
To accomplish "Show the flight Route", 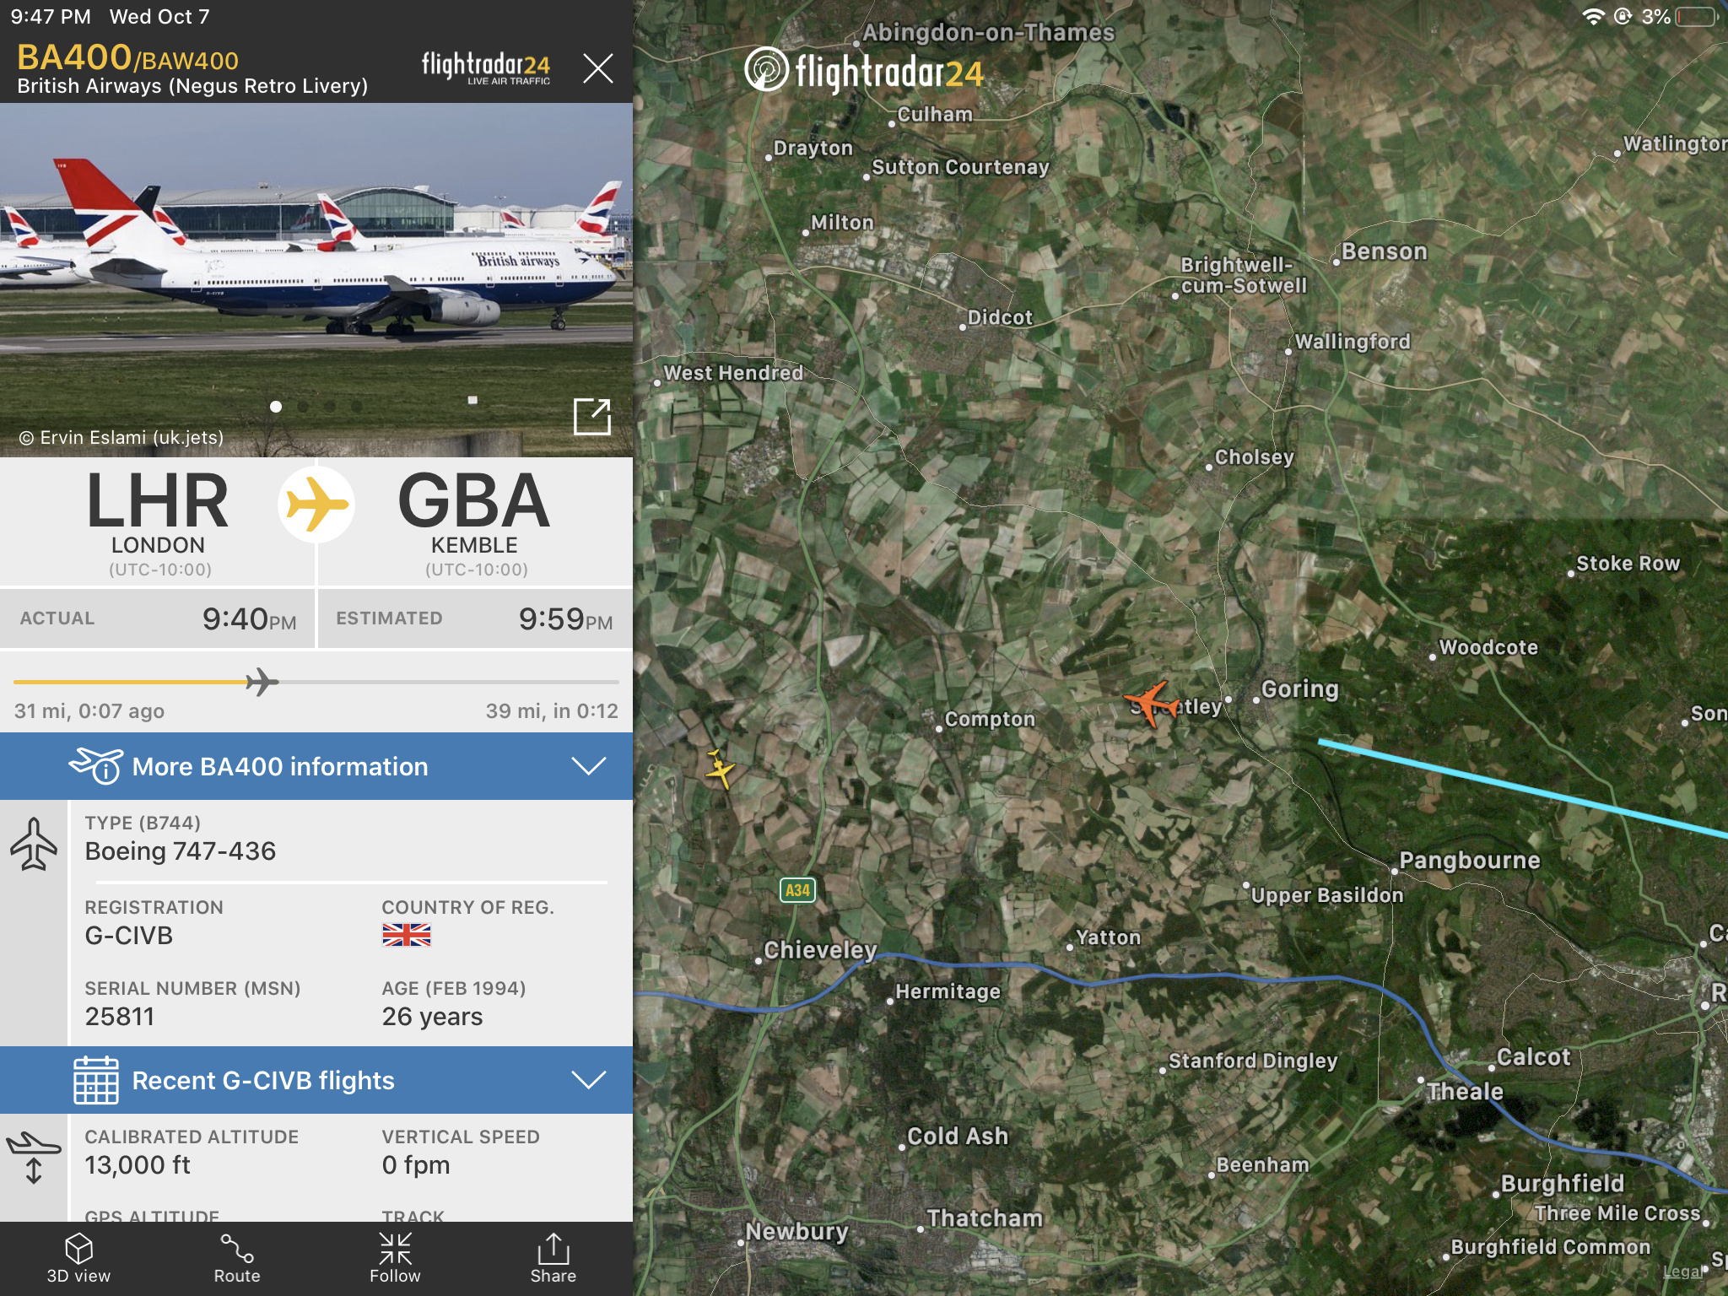I will pyautogui.click(x=237, y=1258).
